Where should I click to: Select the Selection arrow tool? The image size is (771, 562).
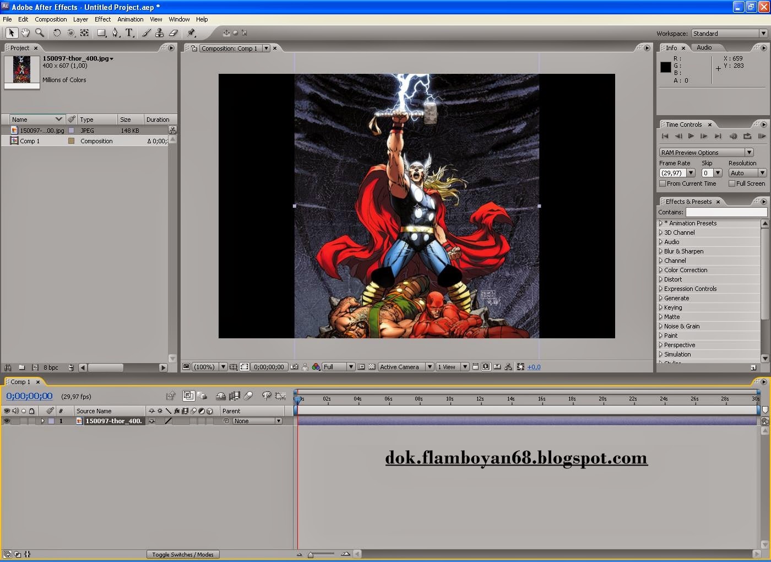(11, 33)
